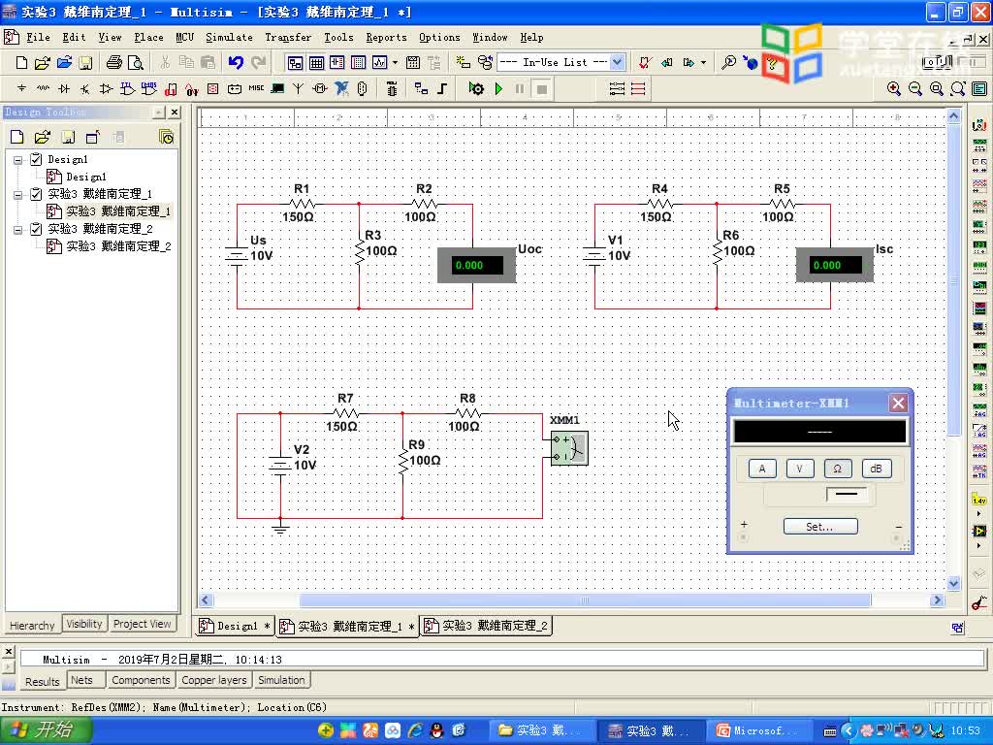993x745 pixels.
Task: Click the Set... button on the multimeter
Action: pyautogui.click(x=820, y=527)
